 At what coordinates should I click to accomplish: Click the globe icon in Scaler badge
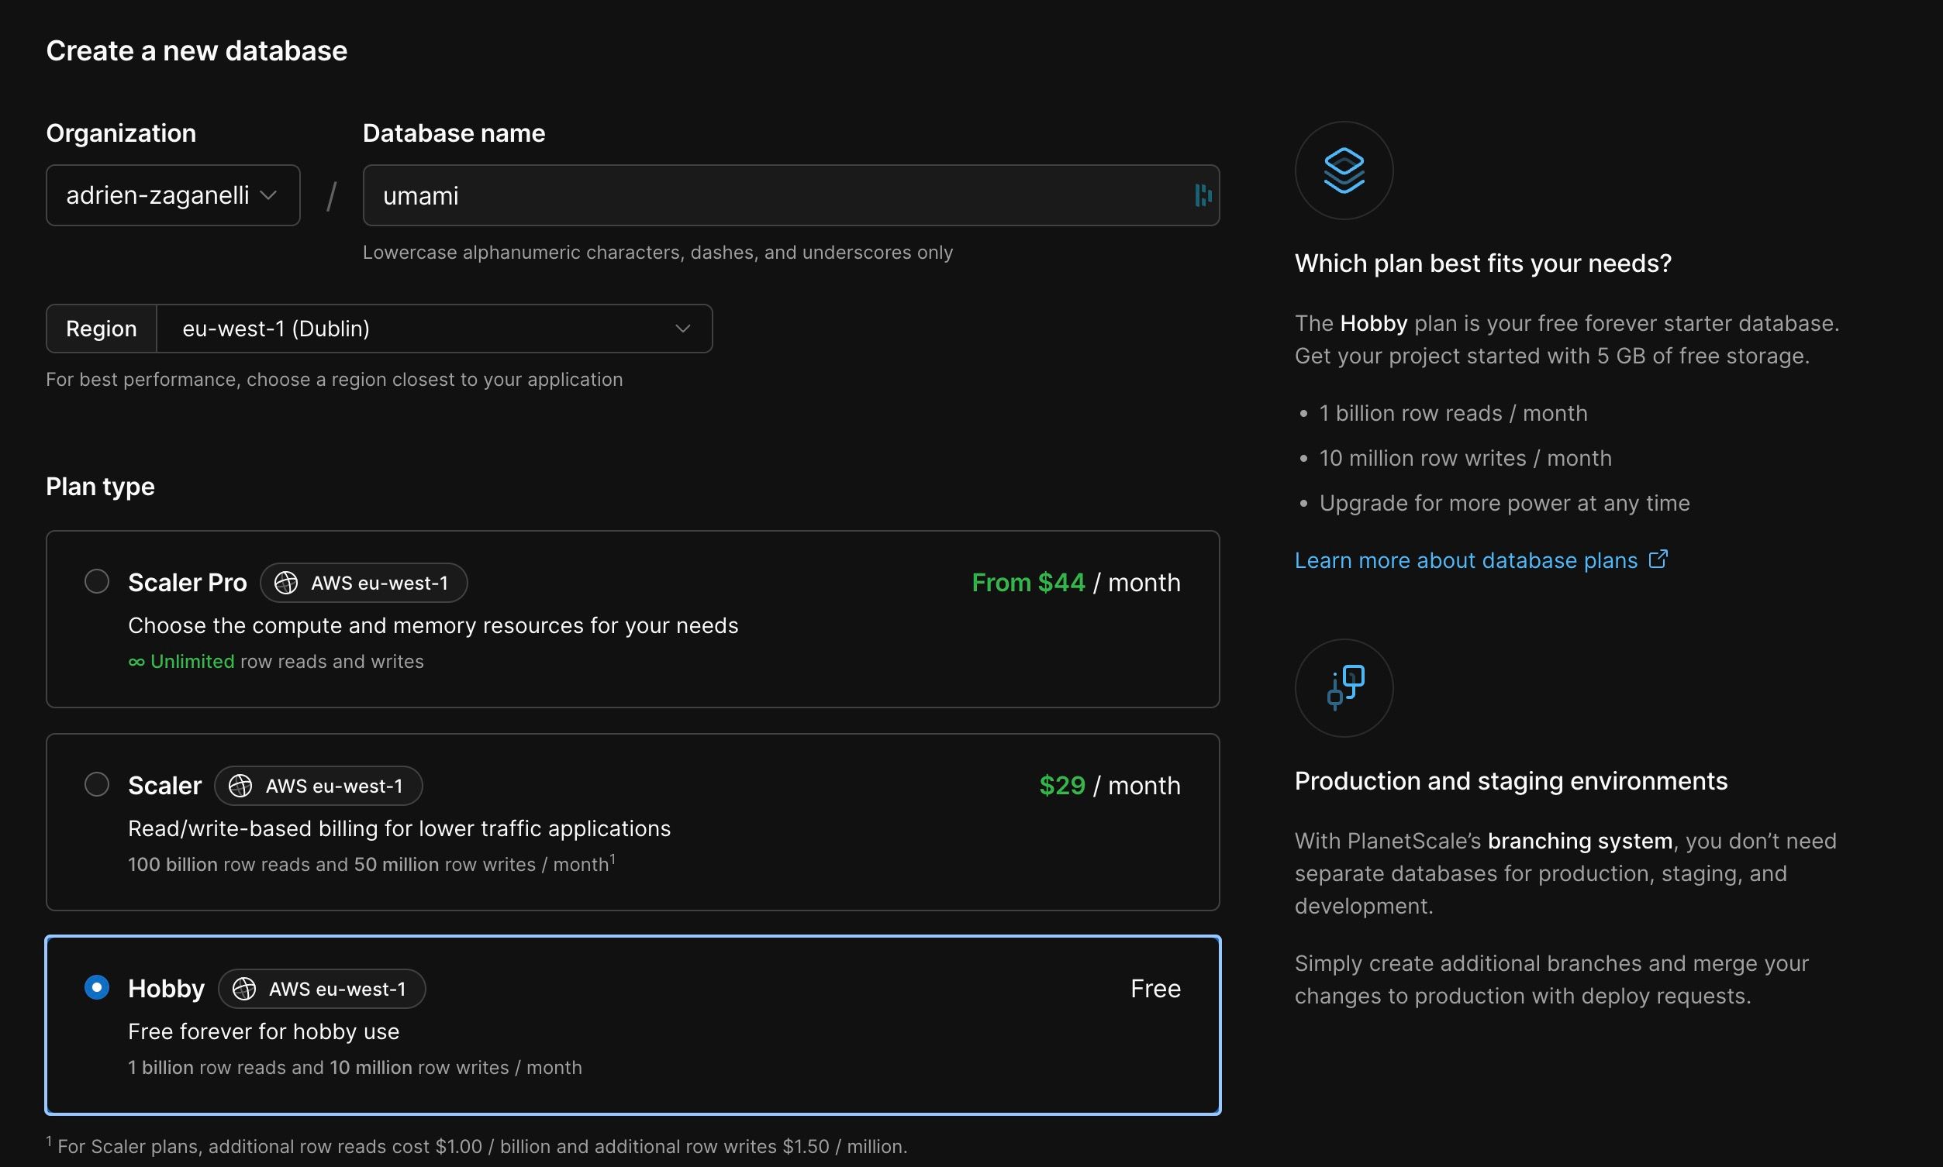click(240, 786)
